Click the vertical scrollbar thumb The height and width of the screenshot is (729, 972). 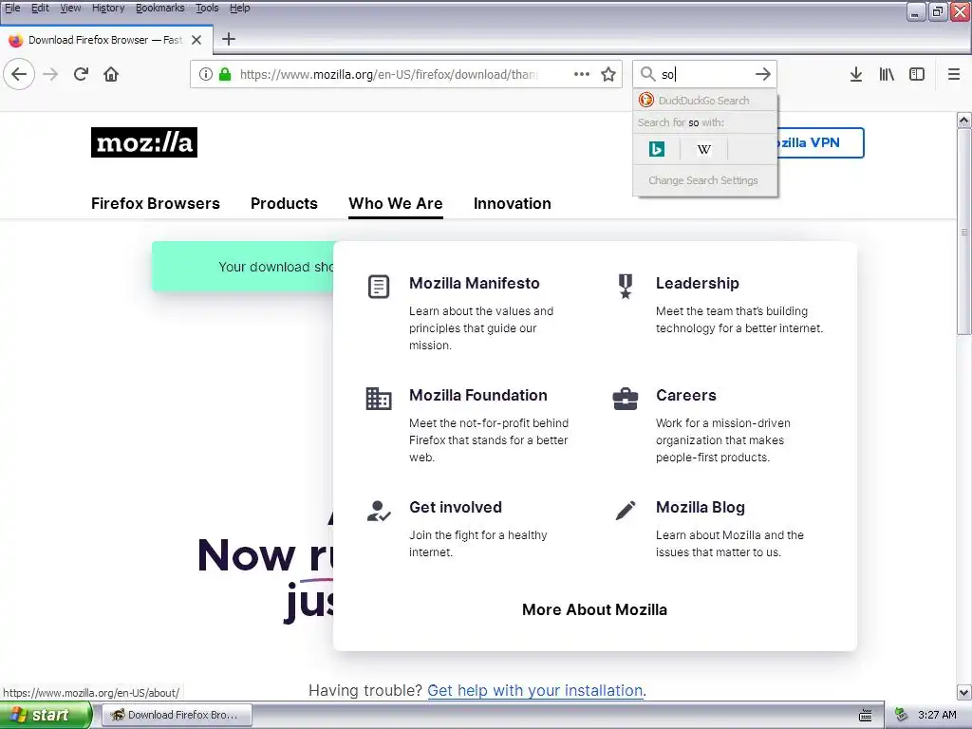point(963,232)
